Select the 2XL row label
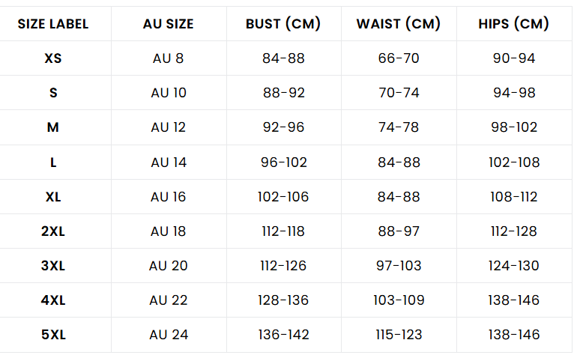 pos(53,231)
